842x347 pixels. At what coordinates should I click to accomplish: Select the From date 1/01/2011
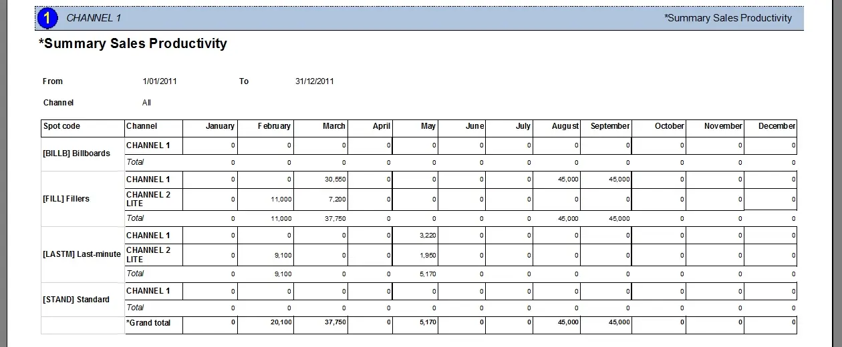[160, 81]
